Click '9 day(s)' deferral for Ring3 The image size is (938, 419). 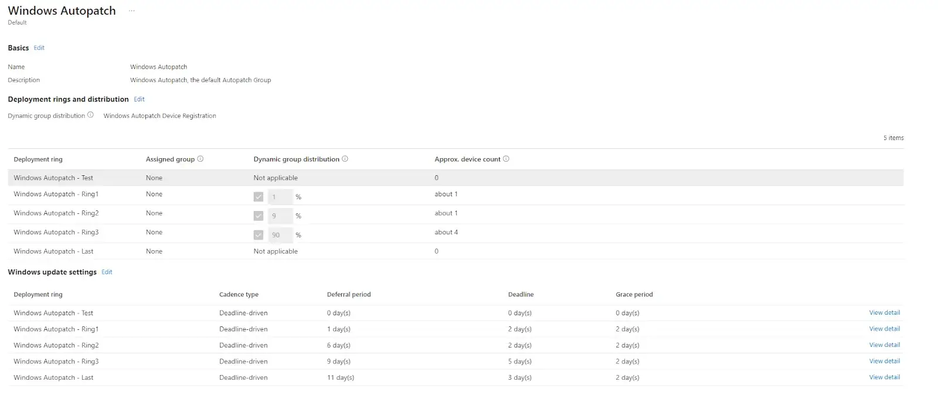[x=339, y=362]
